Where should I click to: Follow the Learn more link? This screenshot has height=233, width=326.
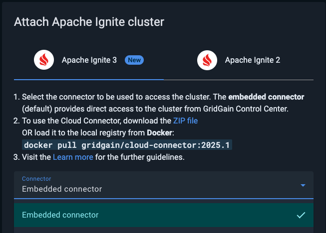[73, 157]
